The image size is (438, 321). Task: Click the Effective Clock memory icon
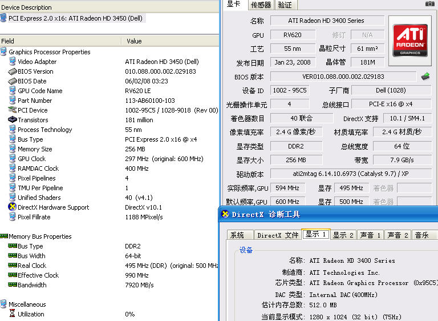click(x=13, y=275)
